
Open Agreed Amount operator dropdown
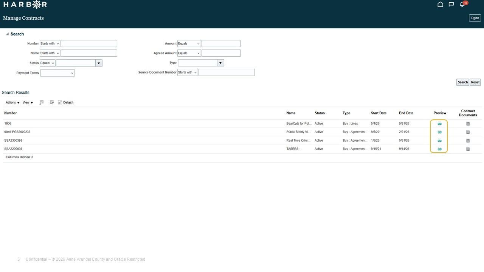pos(189,53)
